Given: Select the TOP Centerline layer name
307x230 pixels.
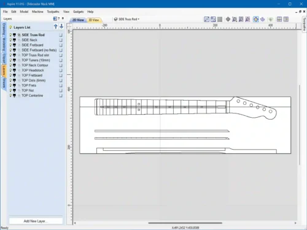Looking at the screenshot, I should pyautogui.click(x=32, y=96).
